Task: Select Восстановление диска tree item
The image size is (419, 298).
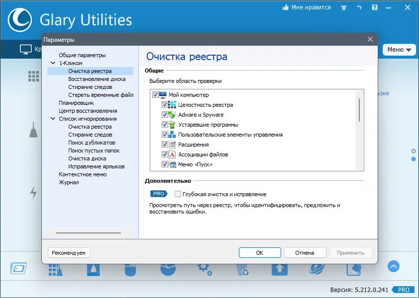Action: 97,79
